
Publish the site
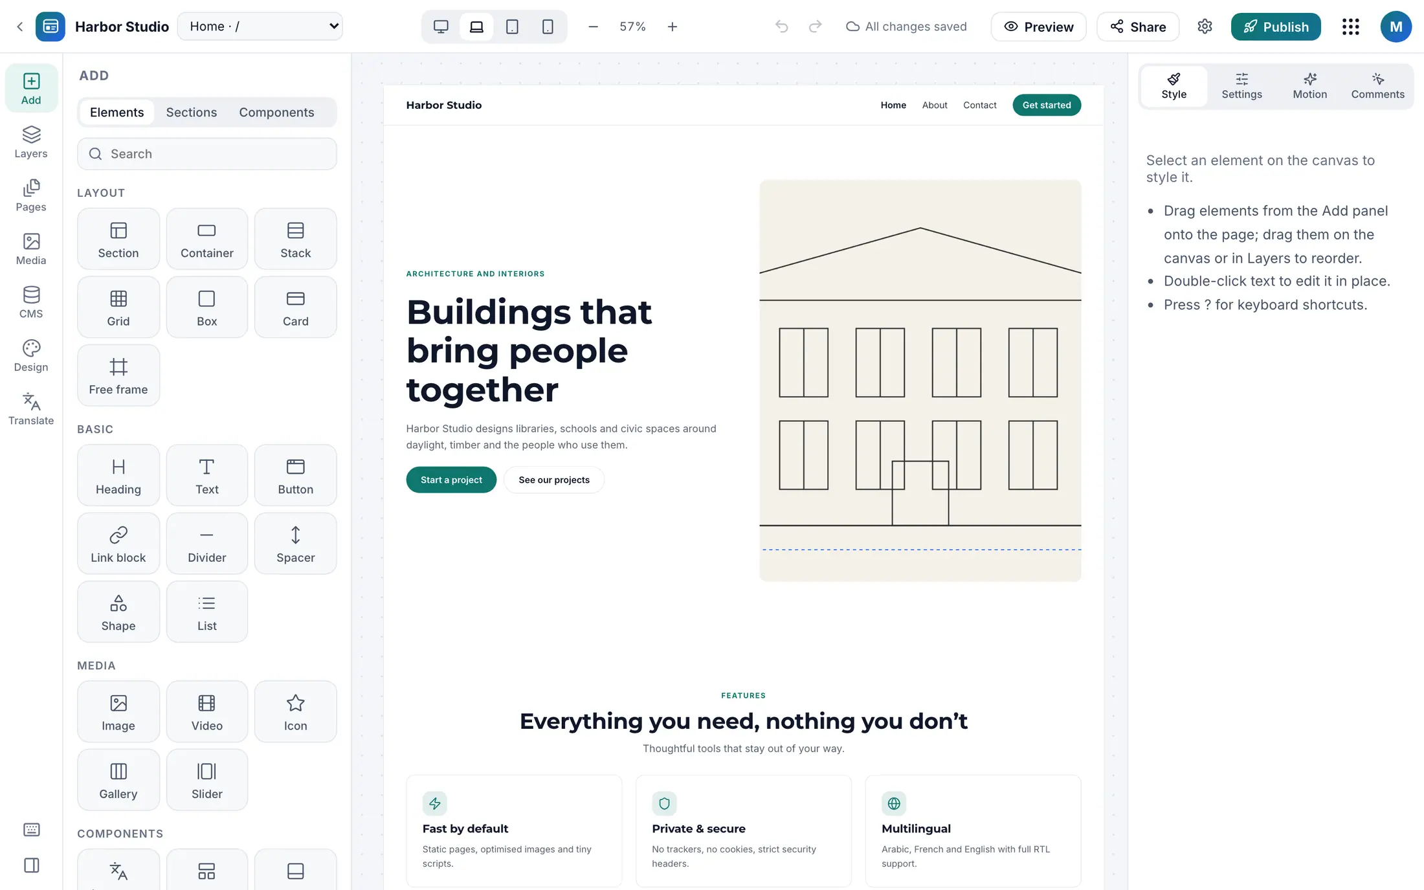(1276, 27)
